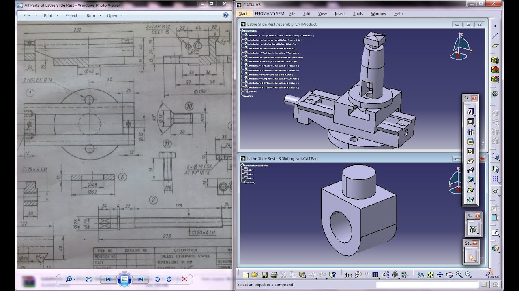Click the Cut scissors icon in CATIA

click(283, 275)
